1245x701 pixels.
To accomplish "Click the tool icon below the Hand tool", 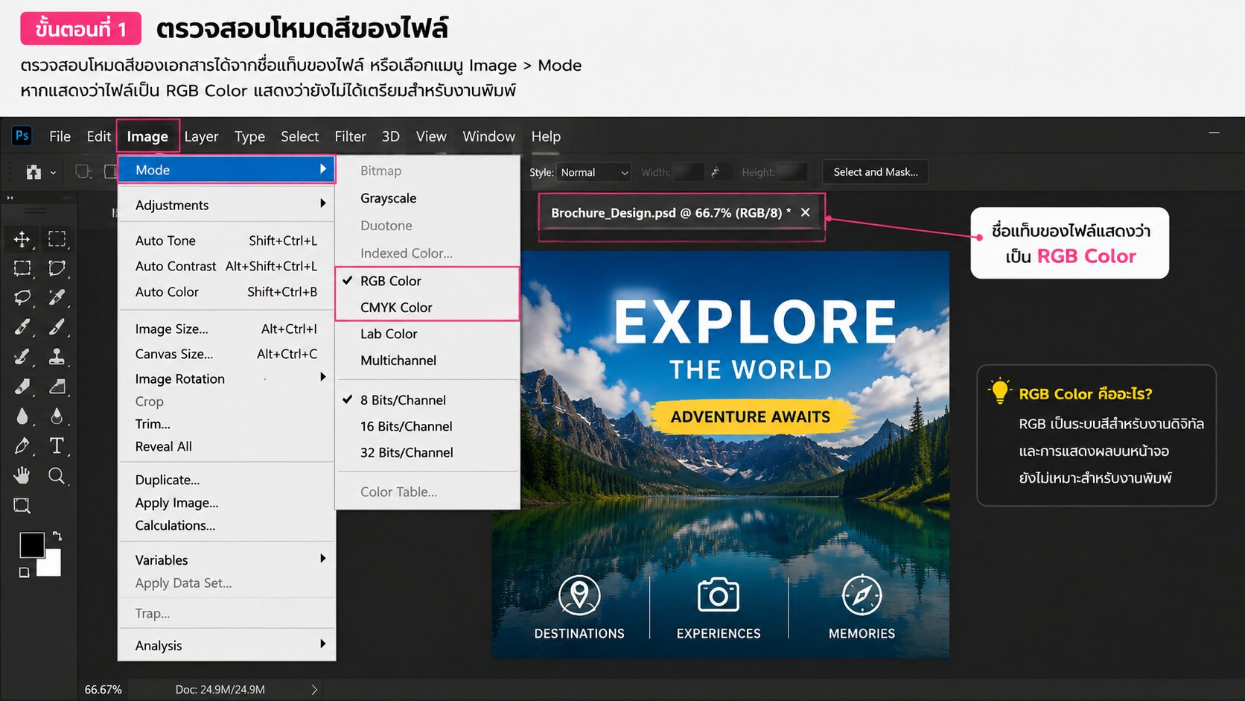I will click(22, 506).
